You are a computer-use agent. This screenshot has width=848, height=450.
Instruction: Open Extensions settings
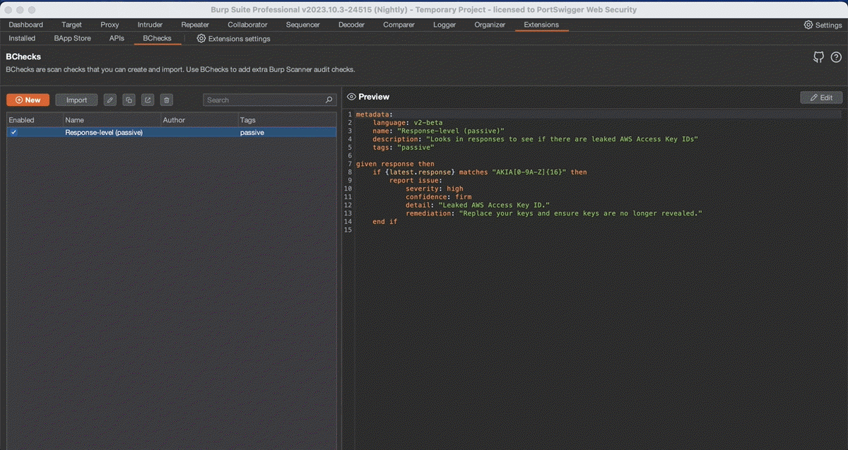(x=233, y=39)
